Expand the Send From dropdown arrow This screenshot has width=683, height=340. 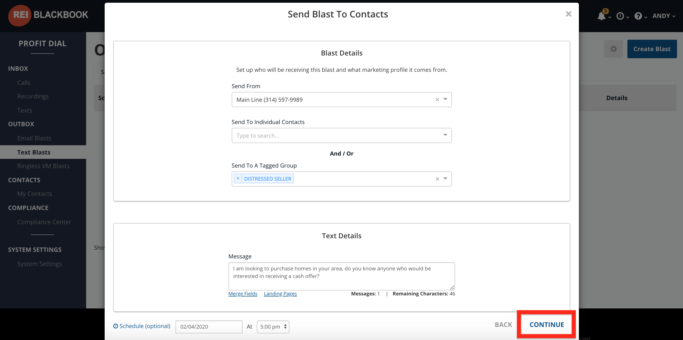tap(445, 99)
